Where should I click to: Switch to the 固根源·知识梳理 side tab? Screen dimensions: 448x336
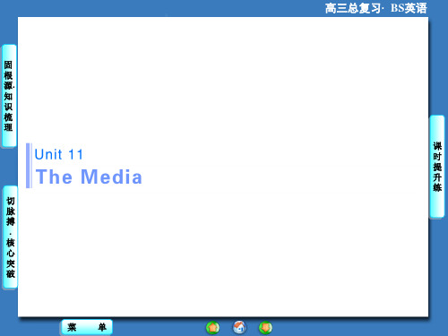pyautogui.click(x=9, y=96)
